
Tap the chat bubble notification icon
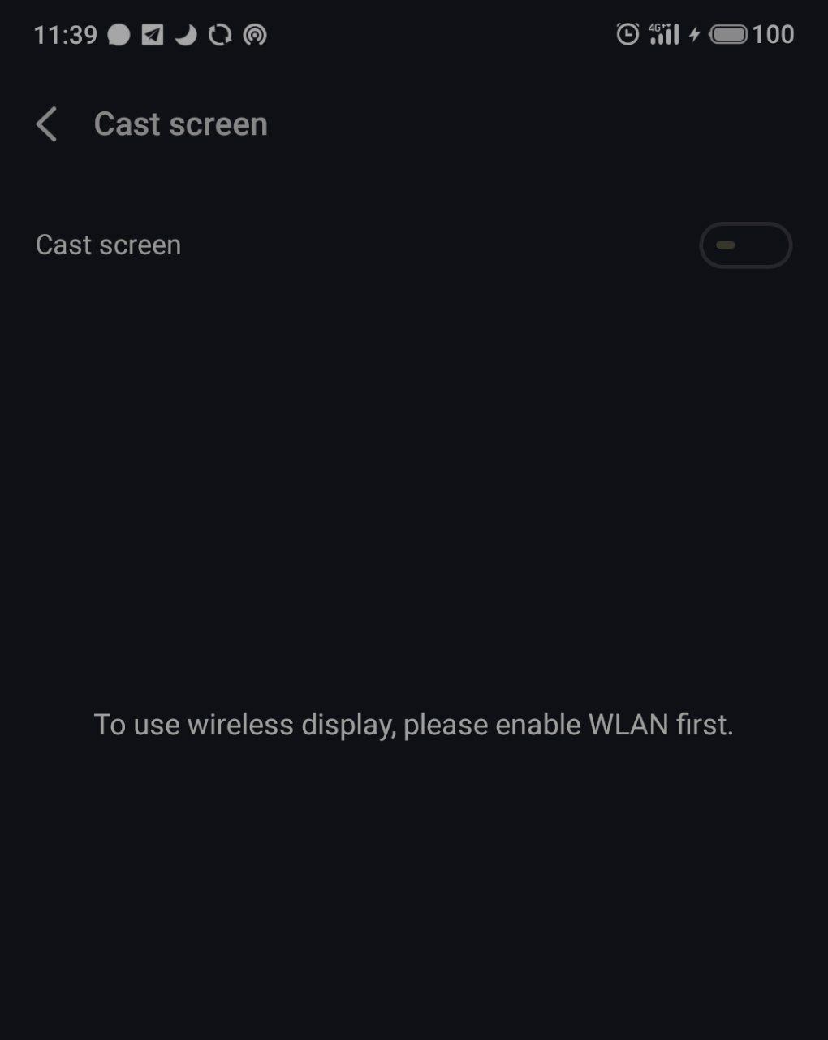[119, 35]
